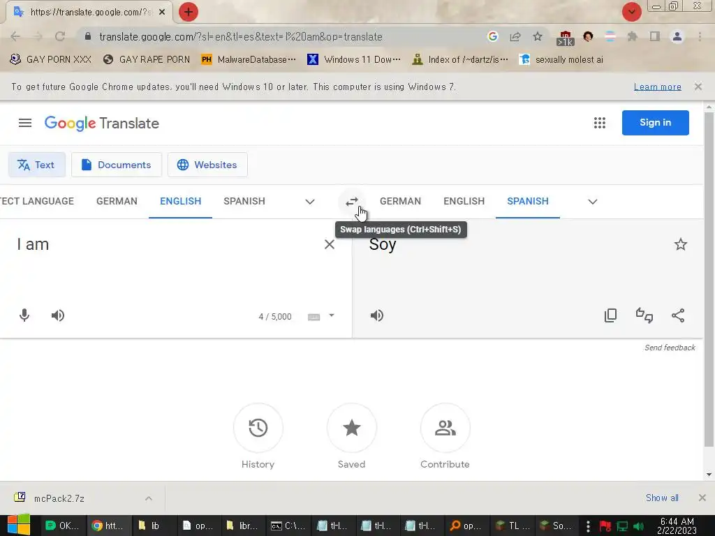Open the mcPack2.7z download options chevron
The width and height of the screenshot is (715, 536).
[x=149, y=498]
